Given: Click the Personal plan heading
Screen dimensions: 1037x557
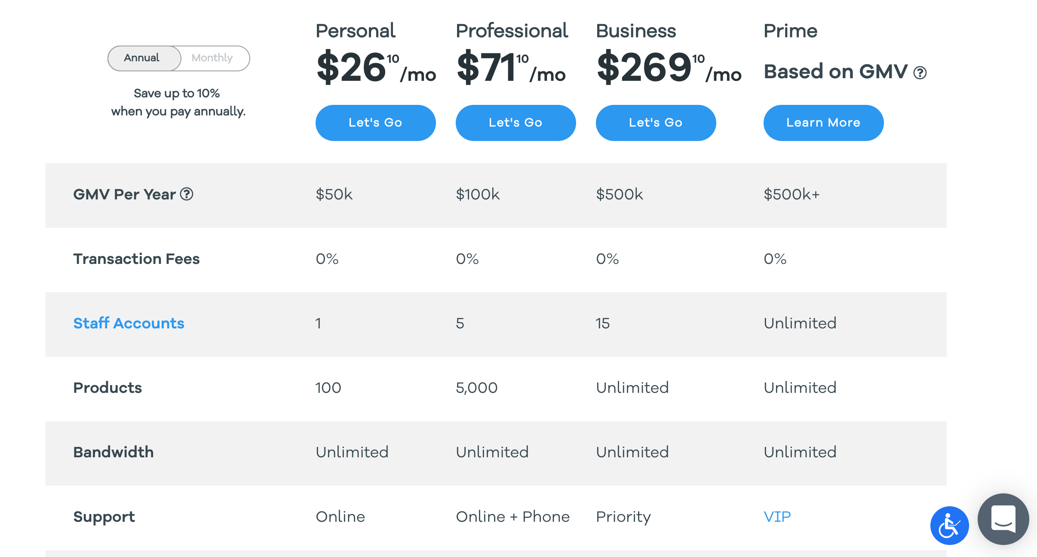Looking at the screenshot, I should (x=356, y=31).
